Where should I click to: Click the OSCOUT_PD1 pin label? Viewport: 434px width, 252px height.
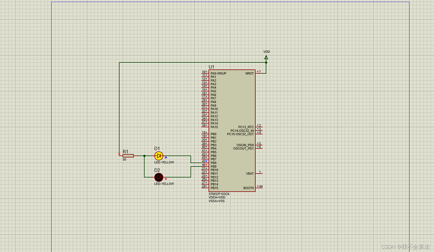pos(243,148)
